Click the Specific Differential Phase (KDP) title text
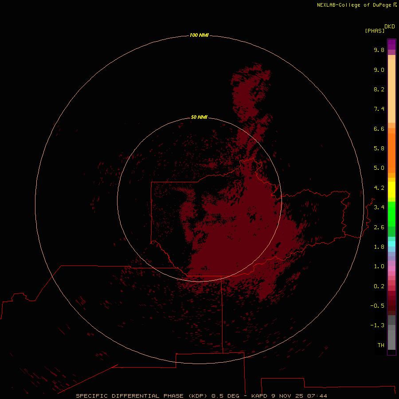Image resolution: width=399 pixels, height=399 pixels. 142,396
